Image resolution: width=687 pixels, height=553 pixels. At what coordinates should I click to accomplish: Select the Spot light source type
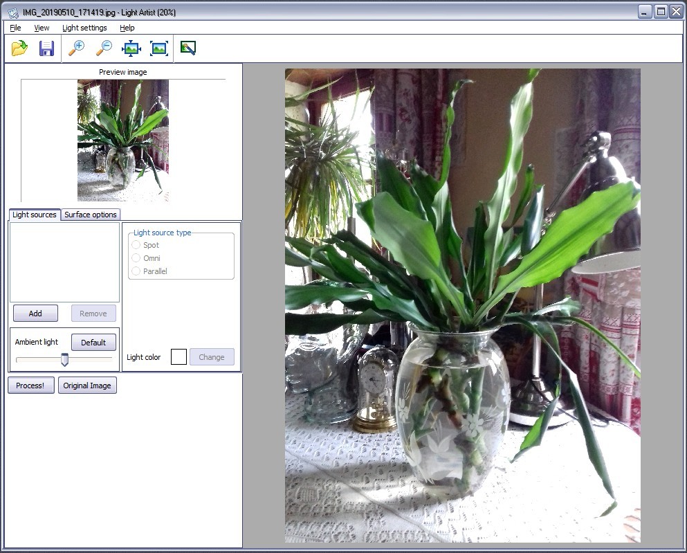click(x=136, y=245)
